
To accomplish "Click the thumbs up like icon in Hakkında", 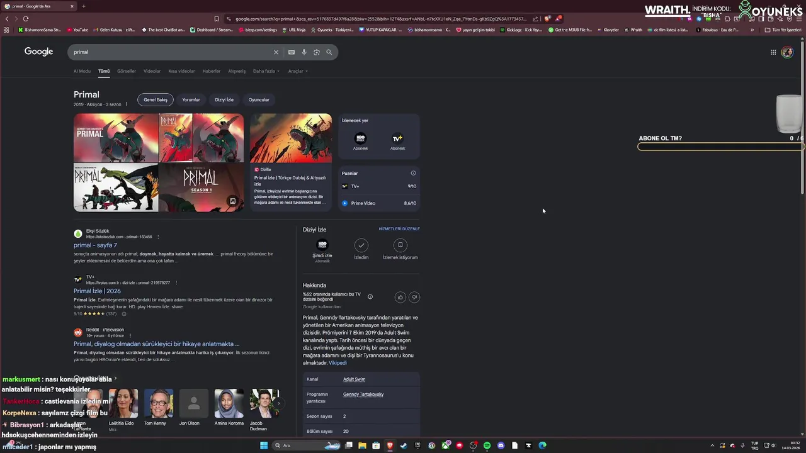I will [400, 297].
